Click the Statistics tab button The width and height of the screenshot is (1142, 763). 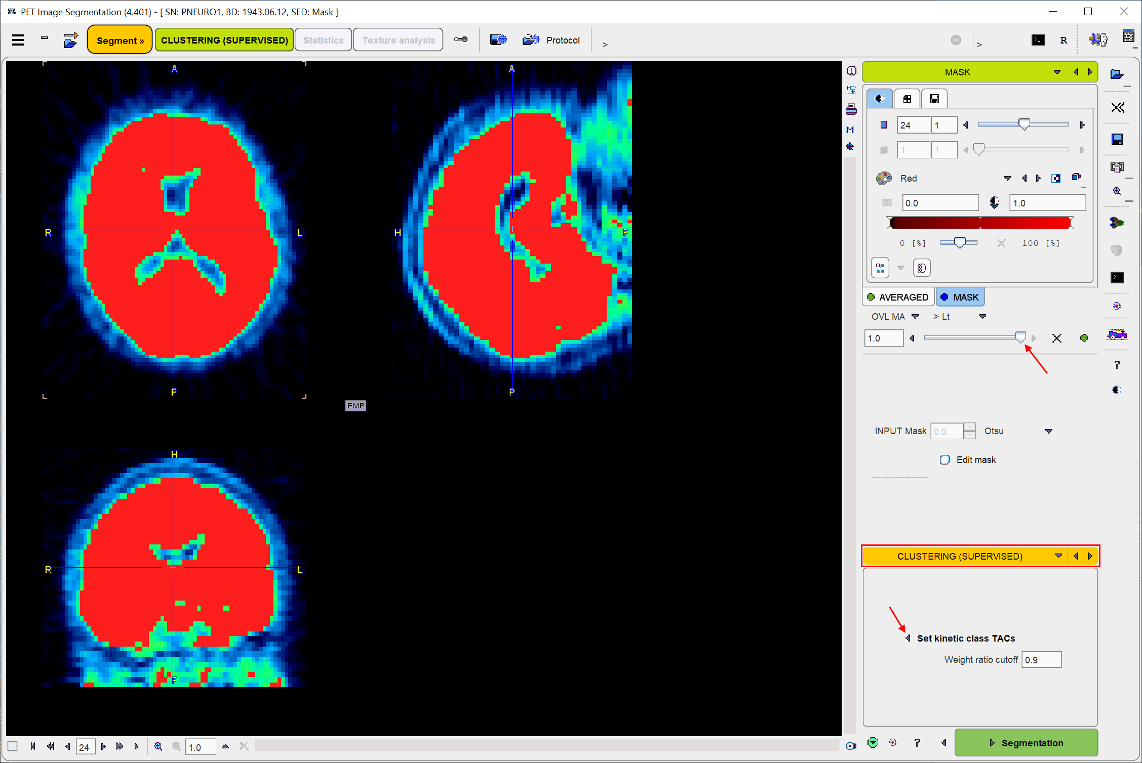pos(323,40)
